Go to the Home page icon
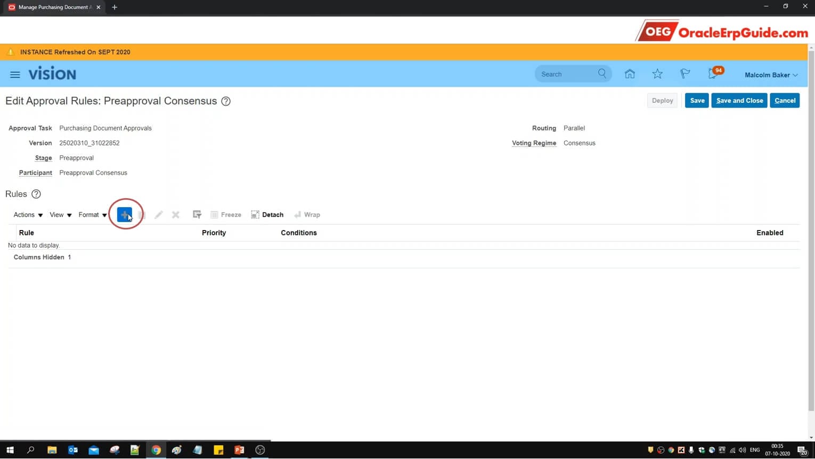815x459 pixels. pyautogui.click(x=630, y=74)
